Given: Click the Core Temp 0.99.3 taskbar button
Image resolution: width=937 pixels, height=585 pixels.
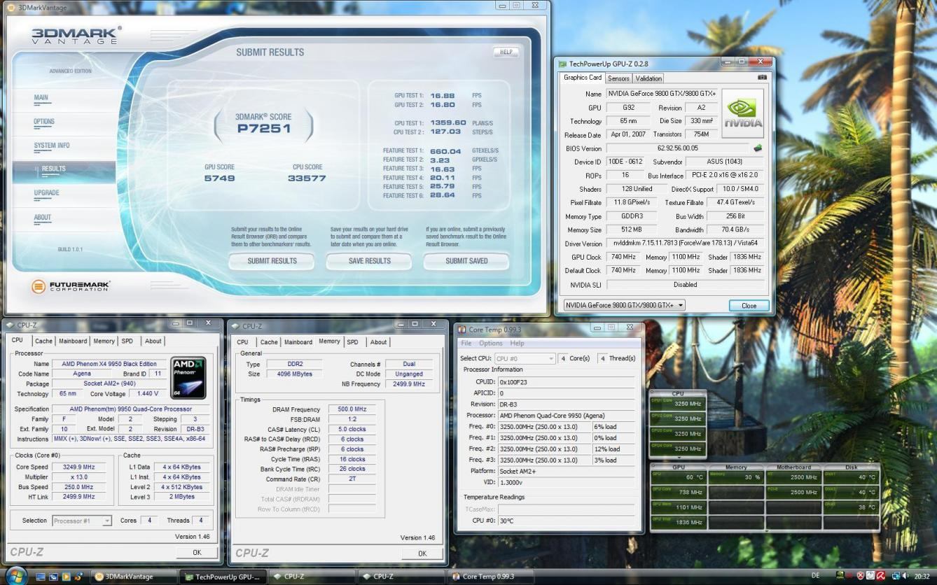Looking at the screenshot, I should [x=490, y=577].
